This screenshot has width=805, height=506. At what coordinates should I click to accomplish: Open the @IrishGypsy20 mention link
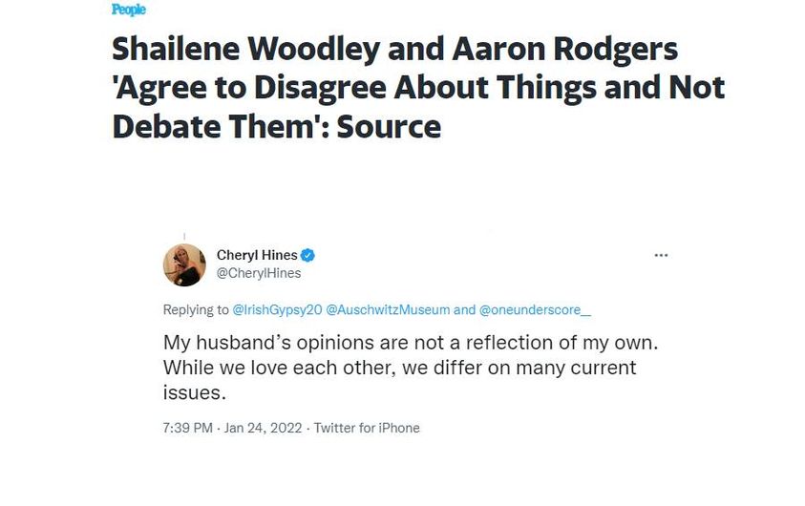[x=277, y=309]
